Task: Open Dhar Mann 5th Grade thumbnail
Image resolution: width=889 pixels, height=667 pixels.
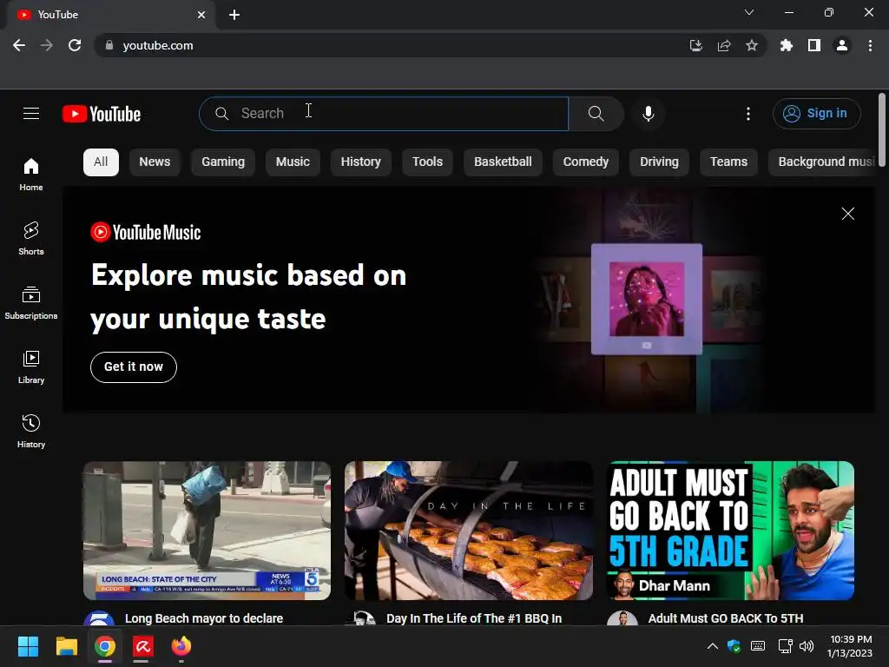Action: (x=730, y=531)
